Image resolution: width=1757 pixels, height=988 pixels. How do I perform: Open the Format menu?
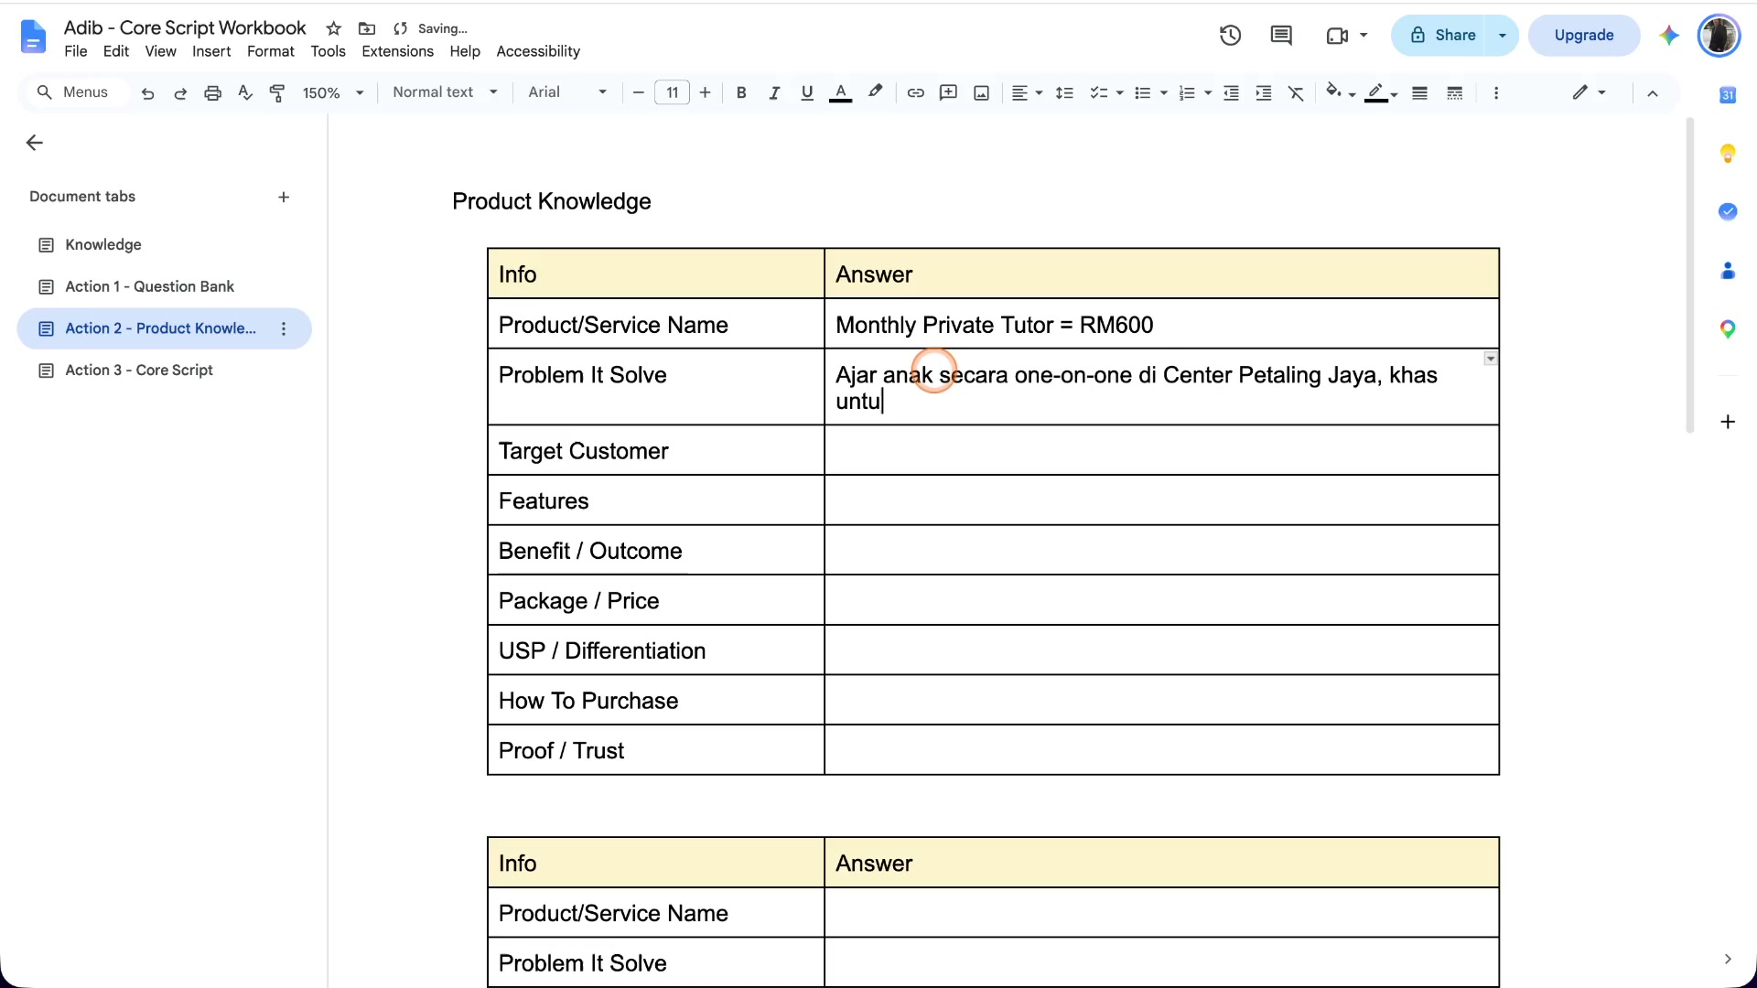[x=270, y=52]
